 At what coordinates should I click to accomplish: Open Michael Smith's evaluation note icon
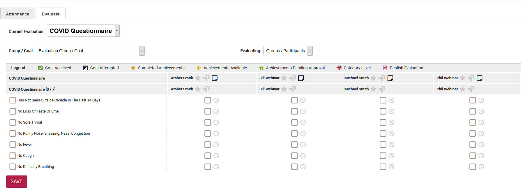click(x=390, y=78)
